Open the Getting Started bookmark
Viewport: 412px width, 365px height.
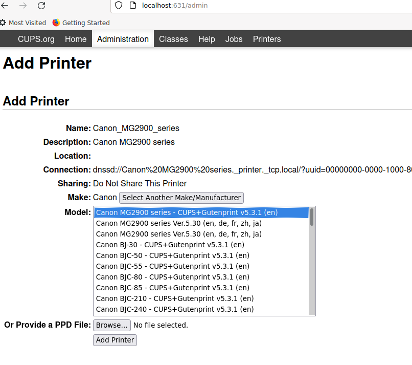click(81, 23)
